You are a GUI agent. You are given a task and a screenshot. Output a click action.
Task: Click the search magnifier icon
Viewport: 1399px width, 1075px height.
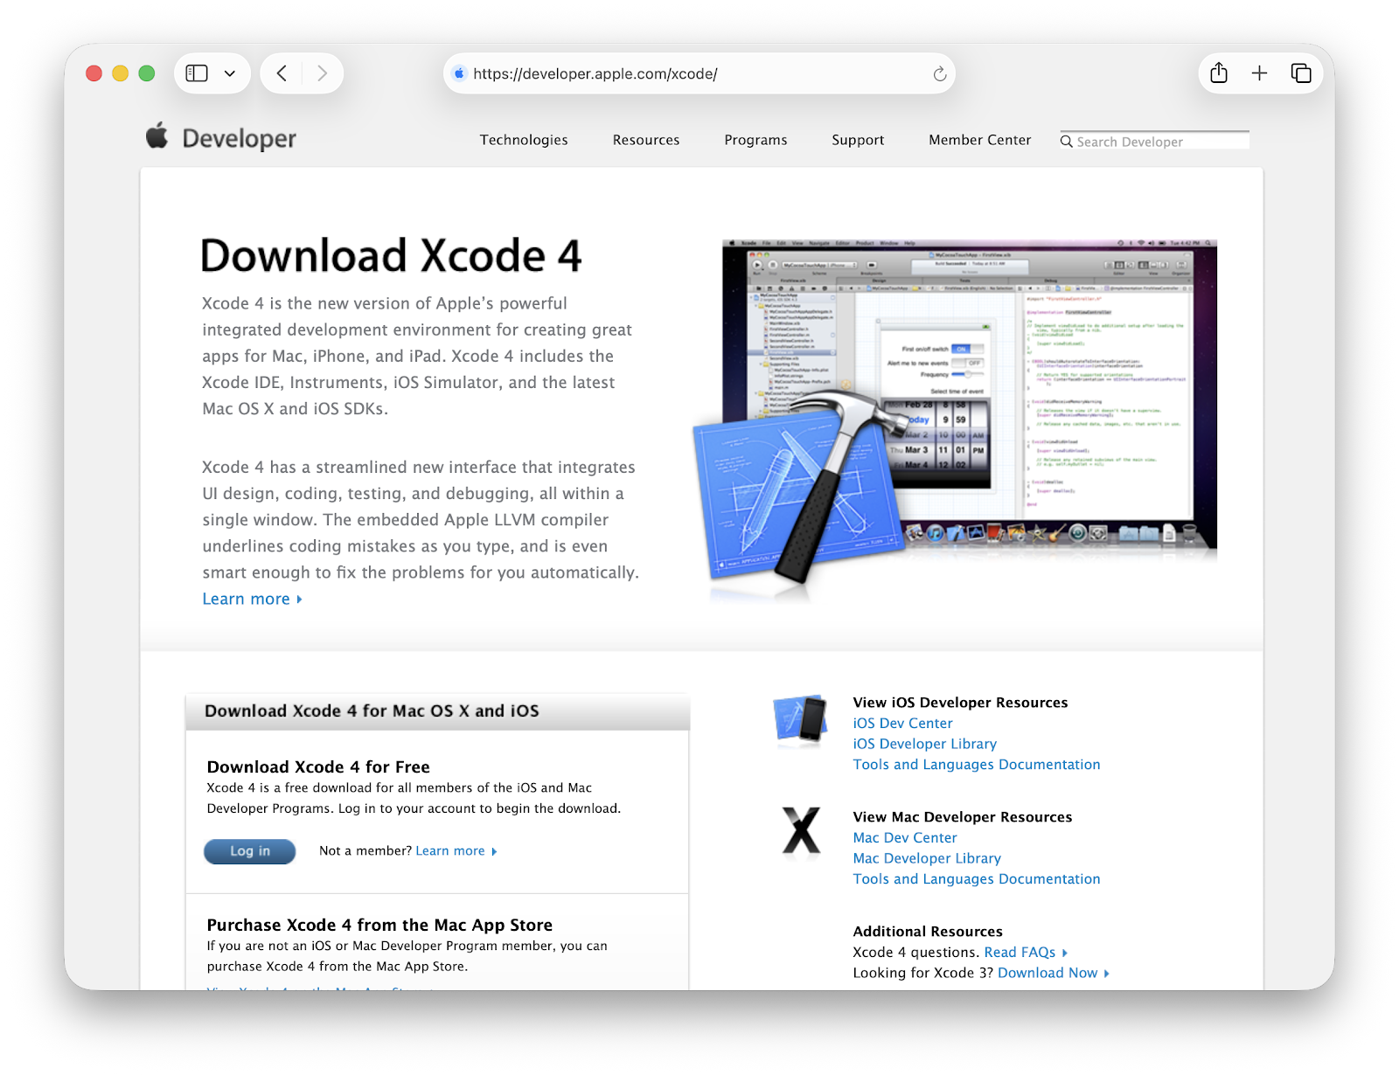[x=1067, y=141]
